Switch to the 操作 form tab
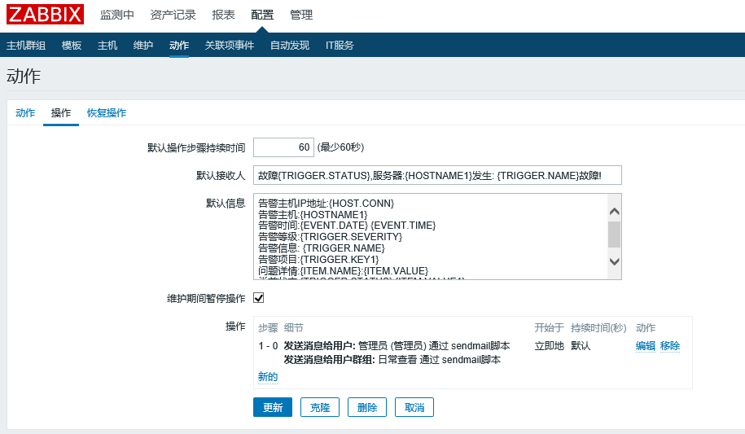The height and width of the screenshot is (434, 745). 61,112
